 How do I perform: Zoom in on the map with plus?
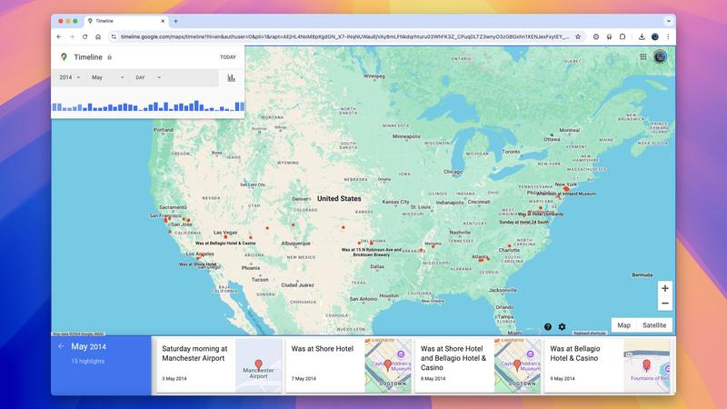[x=665, y=288]
